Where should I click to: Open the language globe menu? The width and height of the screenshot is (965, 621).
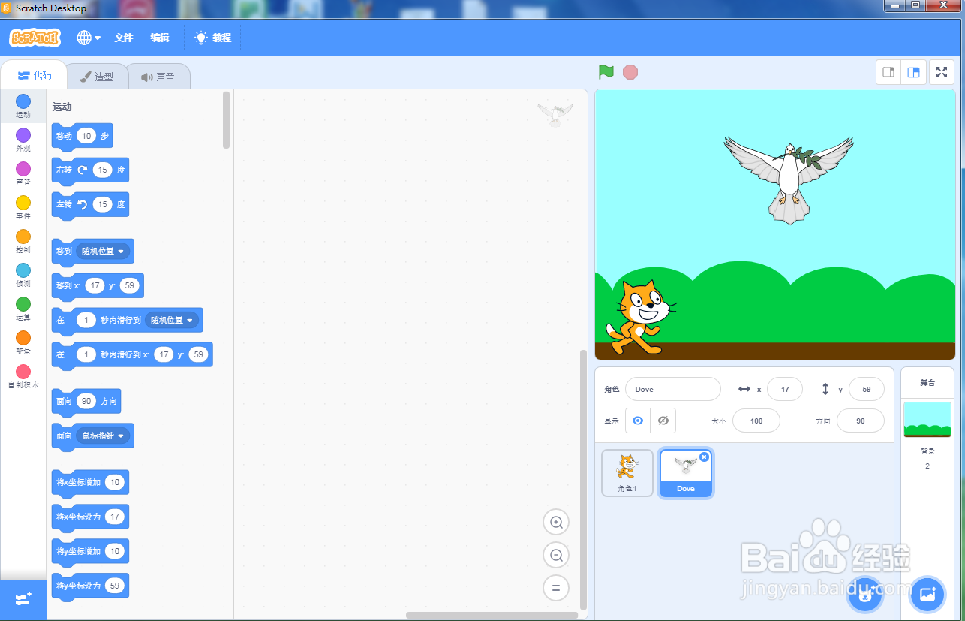click(89, 38)
